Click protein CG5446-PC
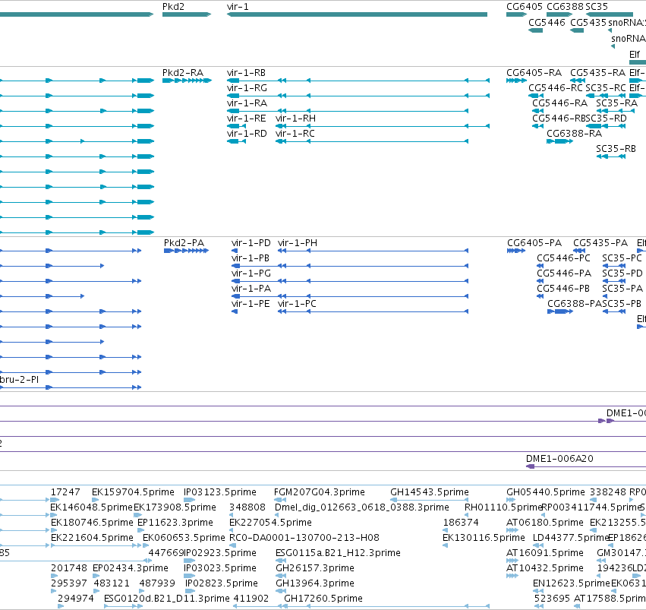 (563, 258)
